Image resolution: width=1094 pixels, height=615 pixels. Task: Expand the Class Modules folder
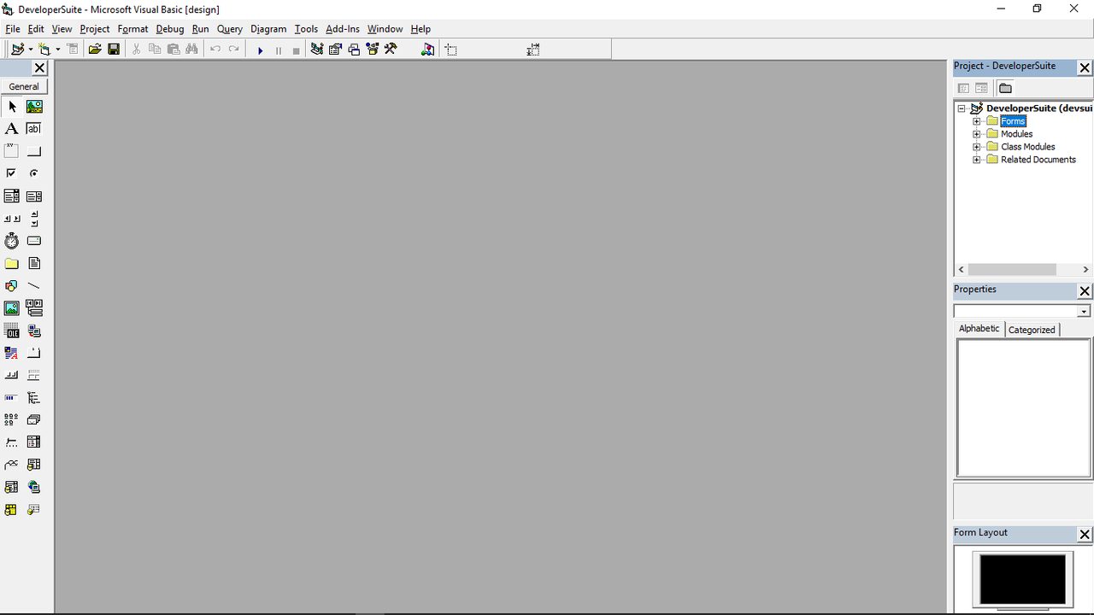(977, 147)
